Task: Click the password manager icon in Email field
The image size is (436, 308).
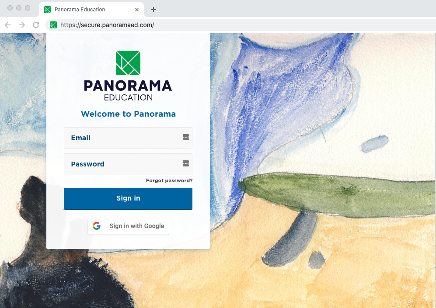Action: click(186, 137)
